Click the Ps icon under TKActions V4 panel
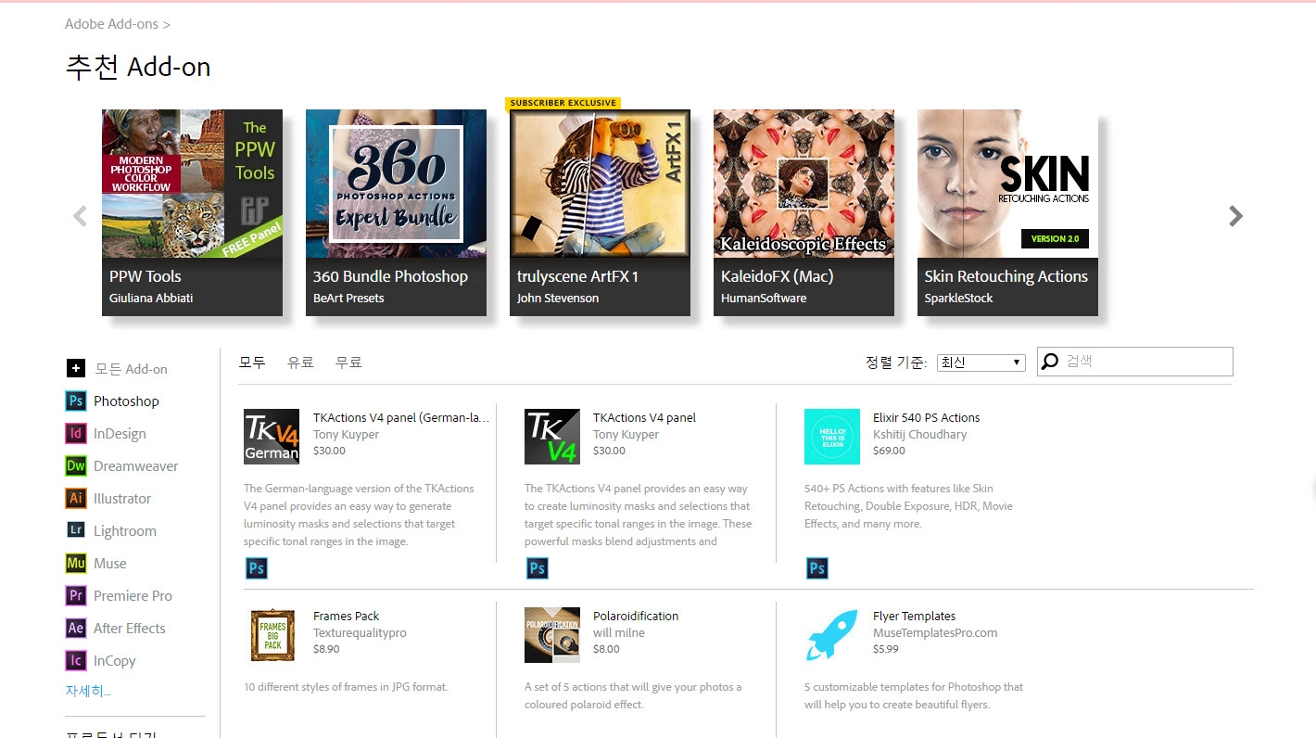 (x=538, y=567)
